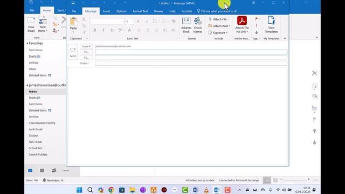The width and height of the screenshot is (345, 194).
Task: Open New Items in main Outlook window
Action: point(43,25)
